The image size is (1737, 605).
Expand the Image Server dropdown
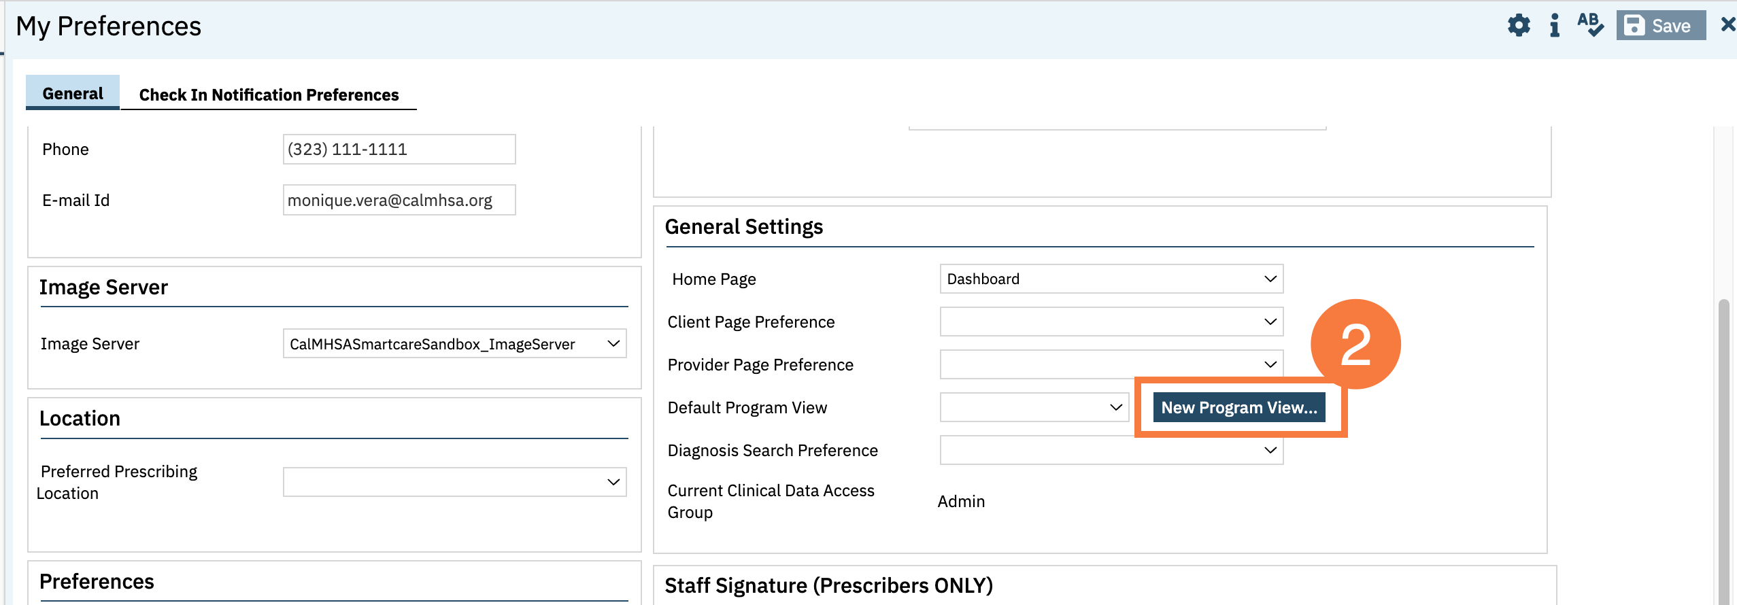(x=454, y=344)
